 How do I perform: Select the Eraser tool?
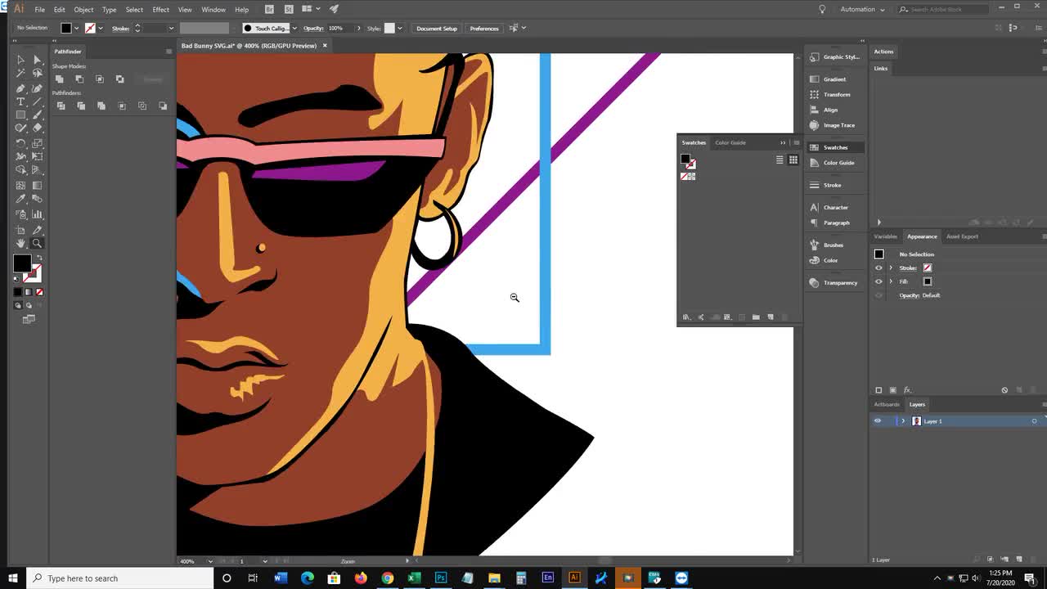click(x=37, y=128)
